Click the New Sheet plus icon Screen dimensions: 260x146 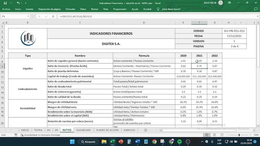[x=145, y=130]
